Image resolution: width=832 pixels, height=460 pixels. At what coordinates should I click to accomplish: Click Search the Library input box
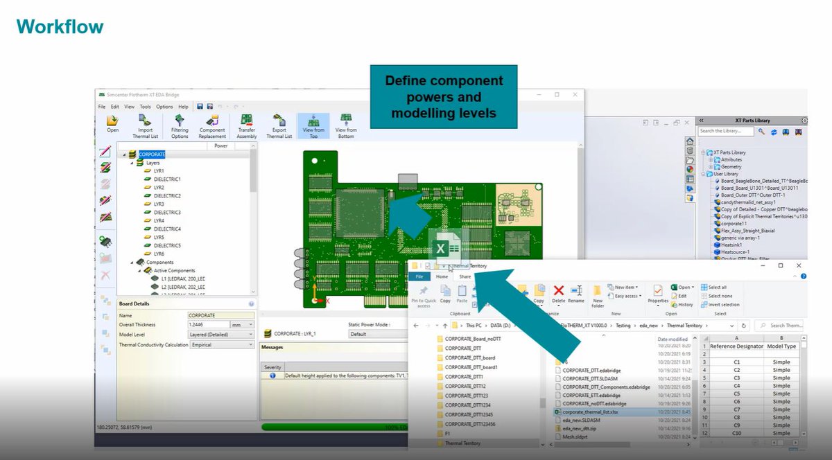pyautogui.click(x=726, y=131)
